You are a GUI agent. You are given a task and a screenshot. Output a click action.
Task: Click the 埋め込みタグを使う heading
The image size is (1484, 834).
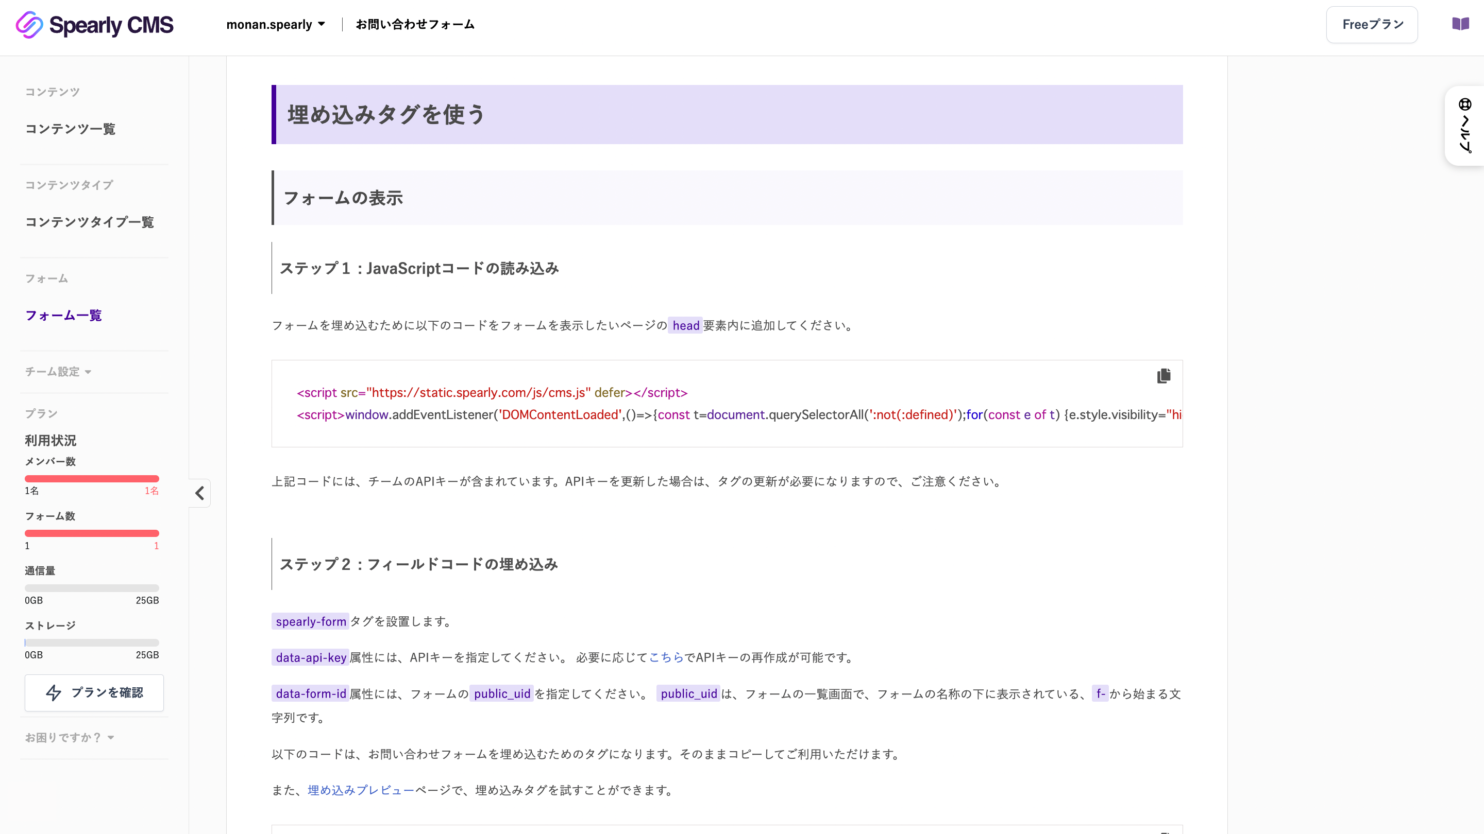pos(727,114)
